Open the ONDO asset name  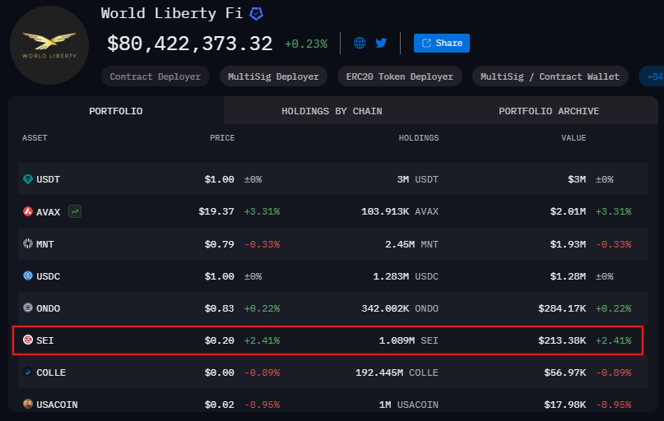tap(49, 308)
